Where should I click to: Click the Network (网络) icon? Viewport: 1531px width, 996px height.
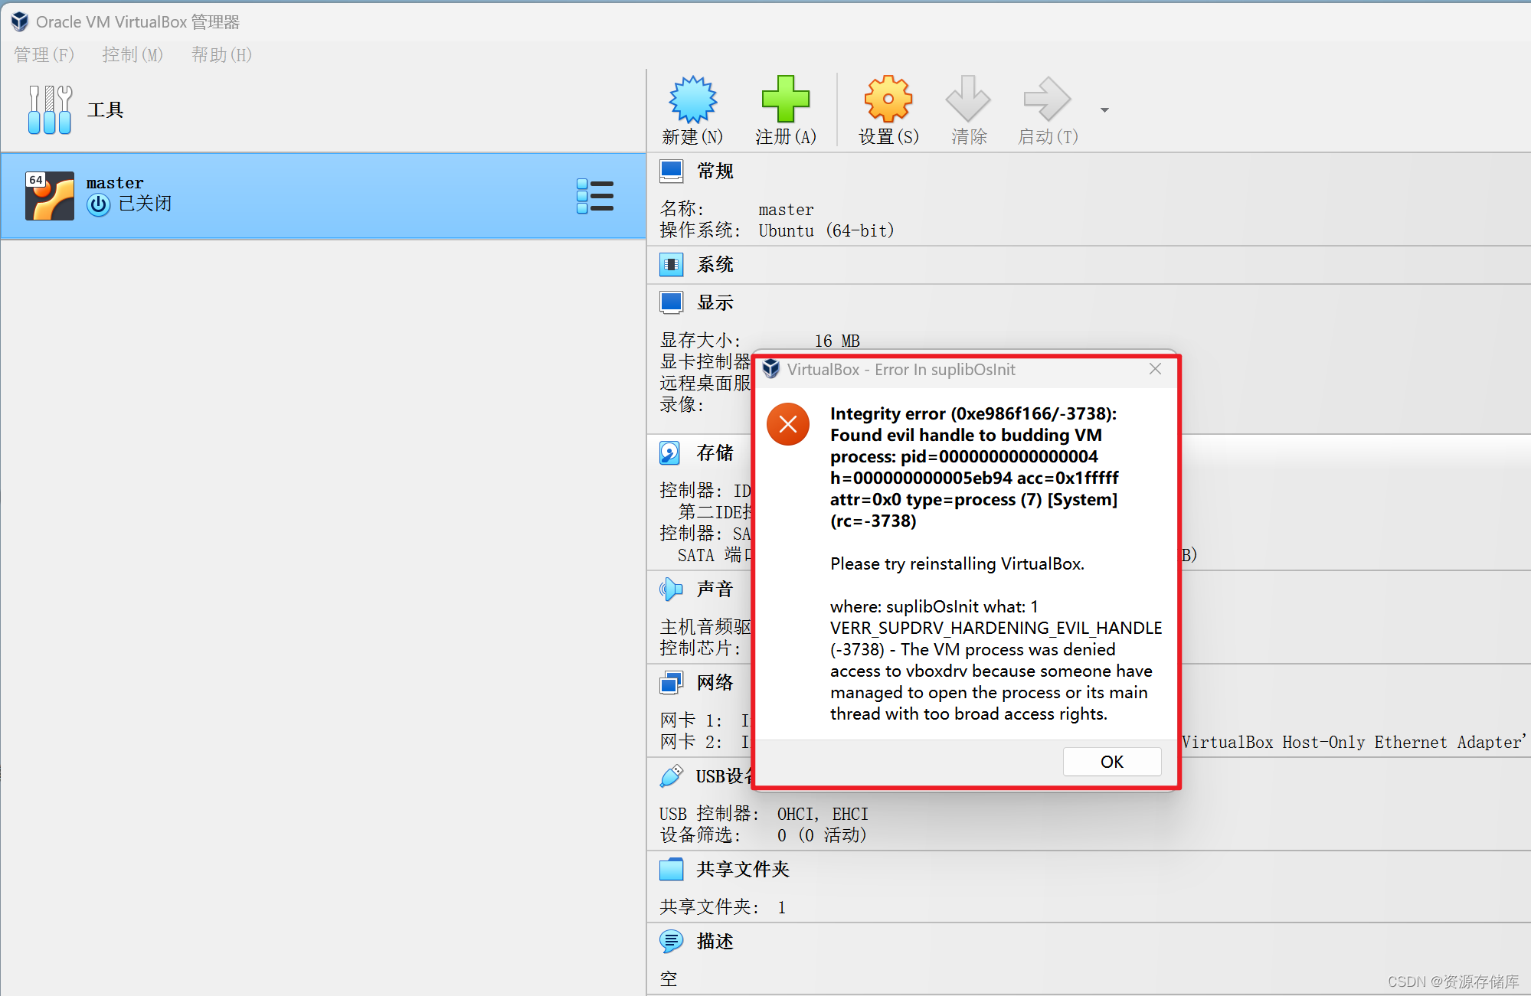click(672, 682)
